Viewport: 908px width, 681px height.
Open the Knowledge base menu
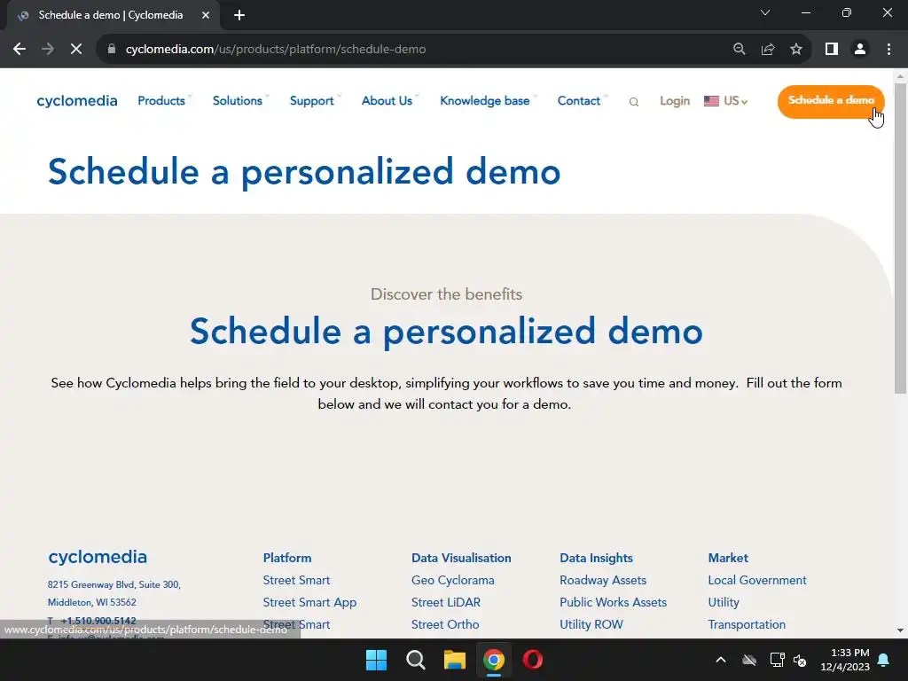coord(485,101)
